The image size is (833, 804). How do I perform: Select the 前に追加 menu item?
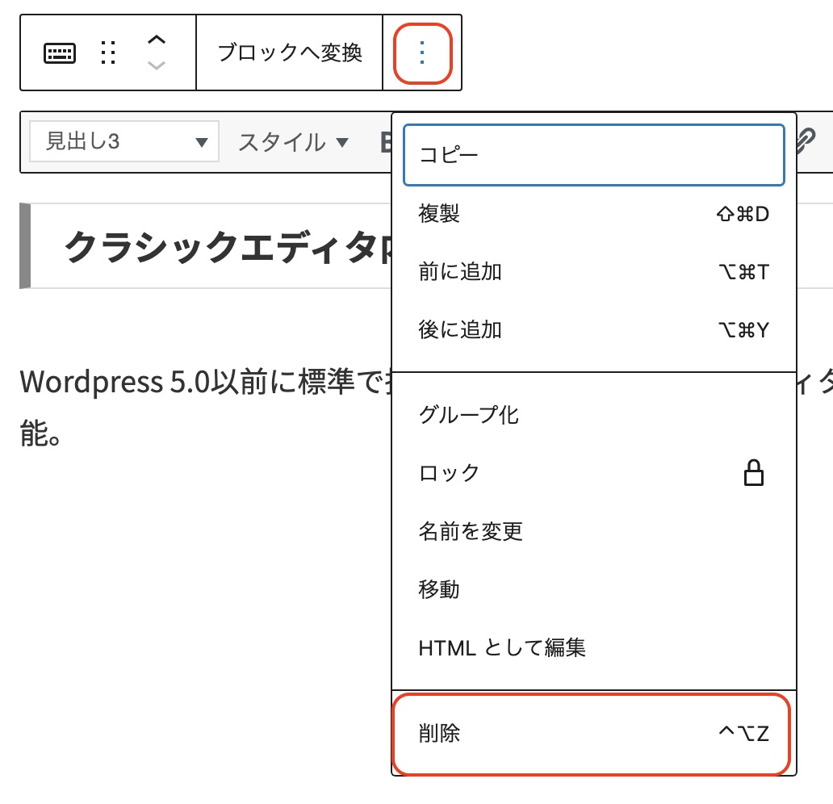coord(593,272)
